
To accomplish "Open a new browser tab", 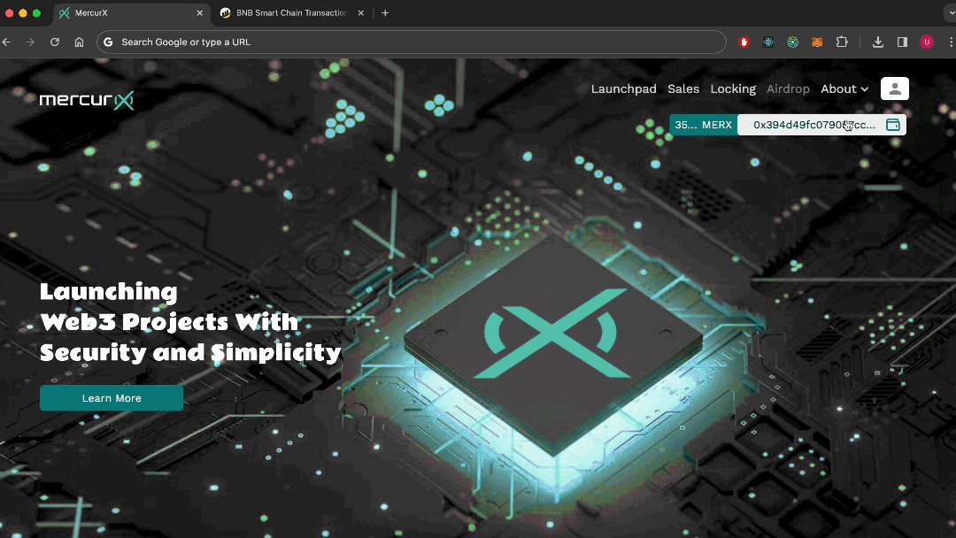I will click(x=385, y=12).
